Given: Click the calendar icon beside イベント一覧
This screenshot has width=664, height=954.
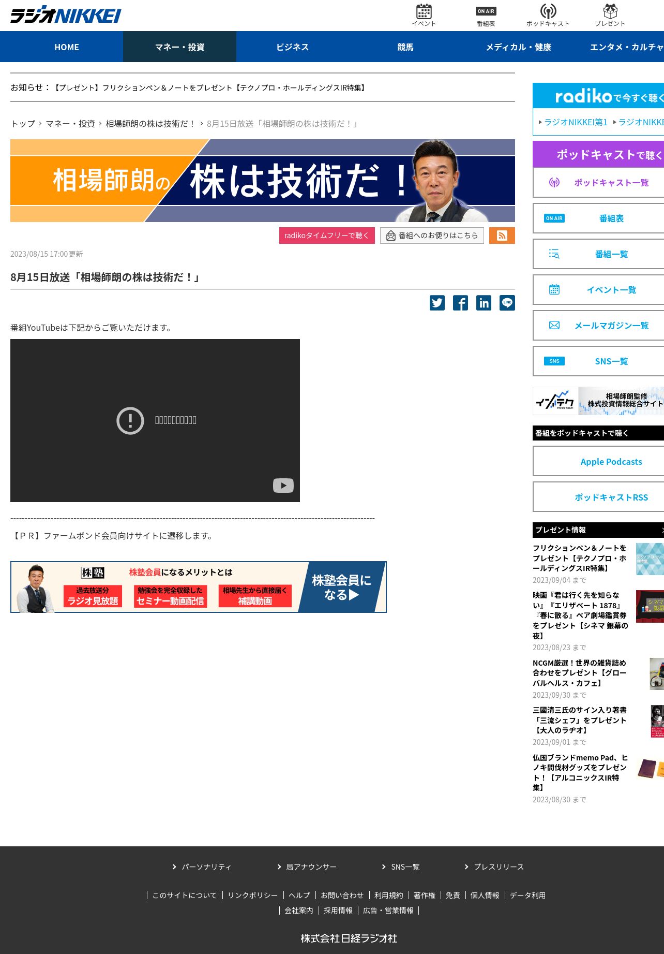Looking at the screenshot, I should (x=554, y=289).
